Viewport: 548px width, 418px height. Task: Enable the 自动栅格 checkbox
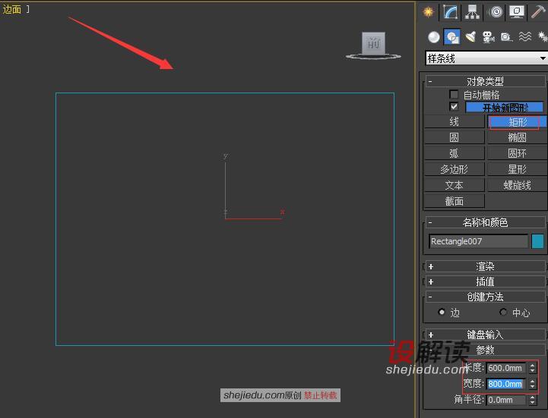coord(454,95)
